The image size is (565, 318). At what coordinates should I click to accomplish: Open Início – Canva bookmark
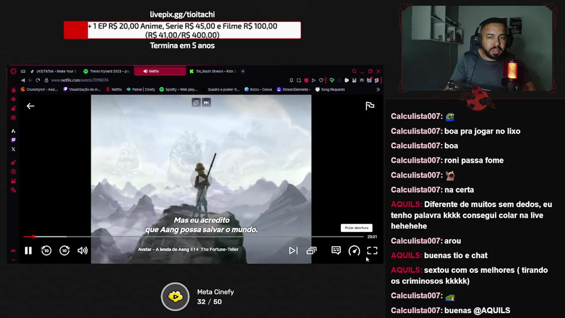(x=258, y=89)
